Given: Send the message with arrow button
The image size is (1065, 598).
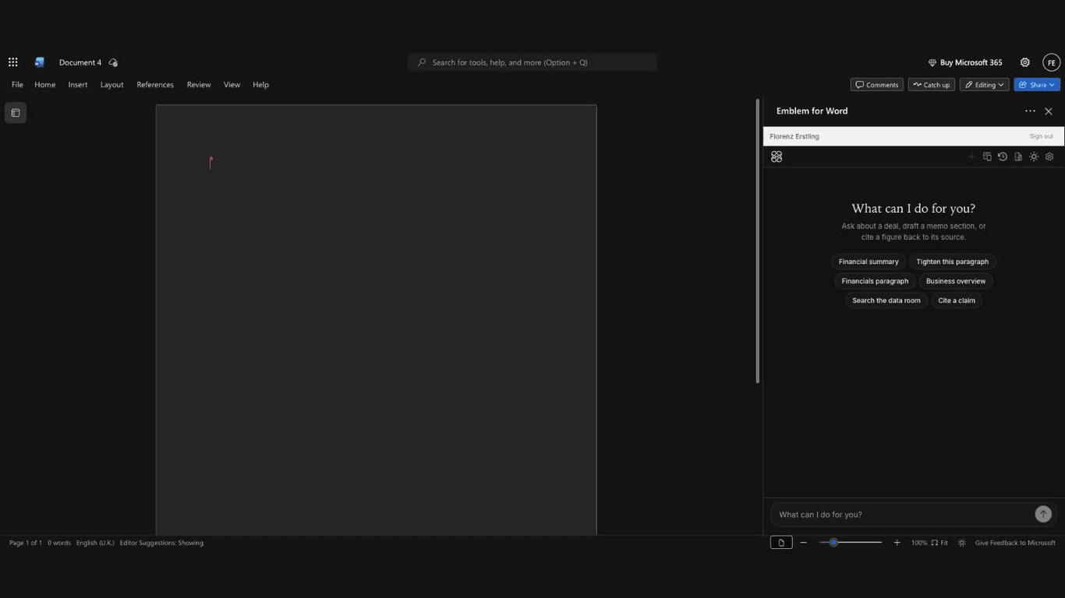Looking at the screenshot, I should point(1043,514).
